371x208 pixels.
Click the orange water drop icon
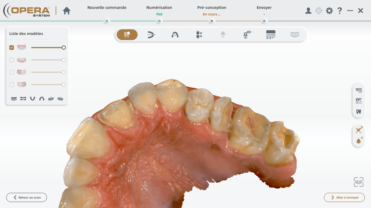pyautogui.click(x=359, y=141)
